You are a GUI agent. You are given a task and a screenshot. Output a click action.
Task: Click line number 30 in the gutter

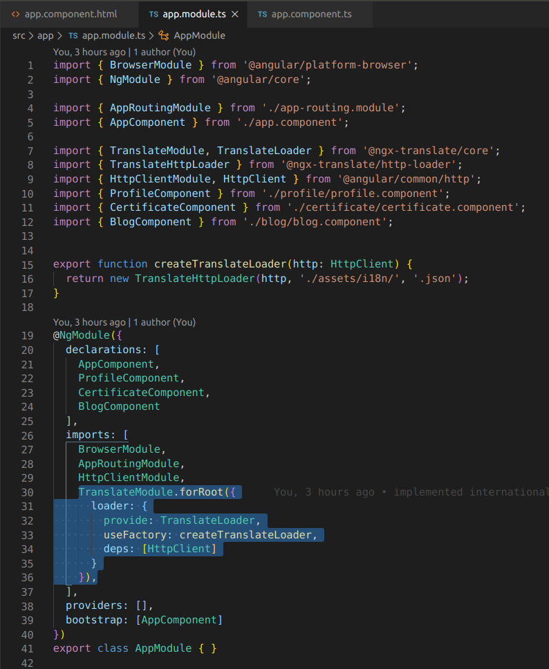28,492
